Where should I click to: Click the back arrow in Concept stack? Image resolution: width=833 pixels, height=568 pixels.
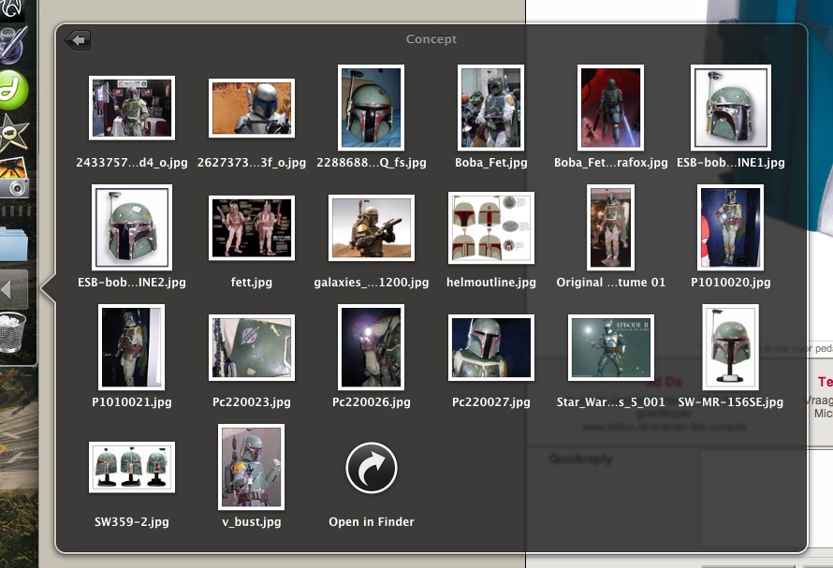click(x=78, y=40)
